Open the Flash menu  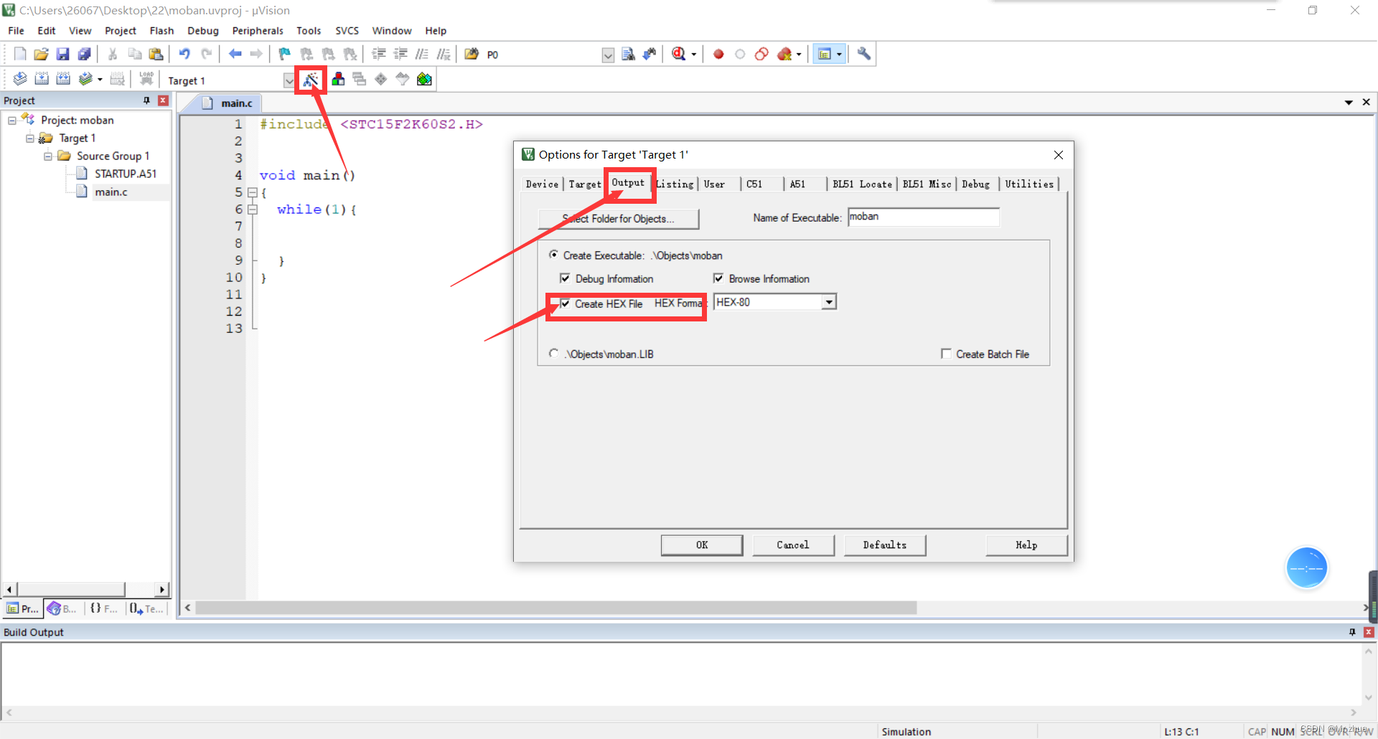(x=161, y=31)
